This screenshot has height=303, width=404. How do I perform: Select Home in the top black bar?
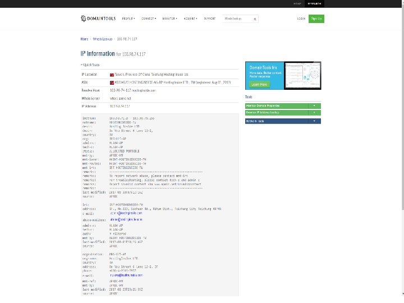click(297, 3)
